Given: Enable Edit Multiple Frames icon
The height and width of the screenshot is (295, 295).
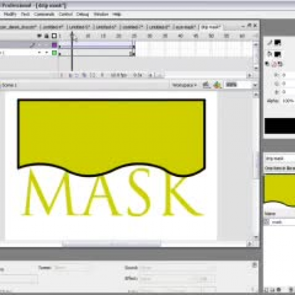Looking at the screenshot, I should point(84,75).
